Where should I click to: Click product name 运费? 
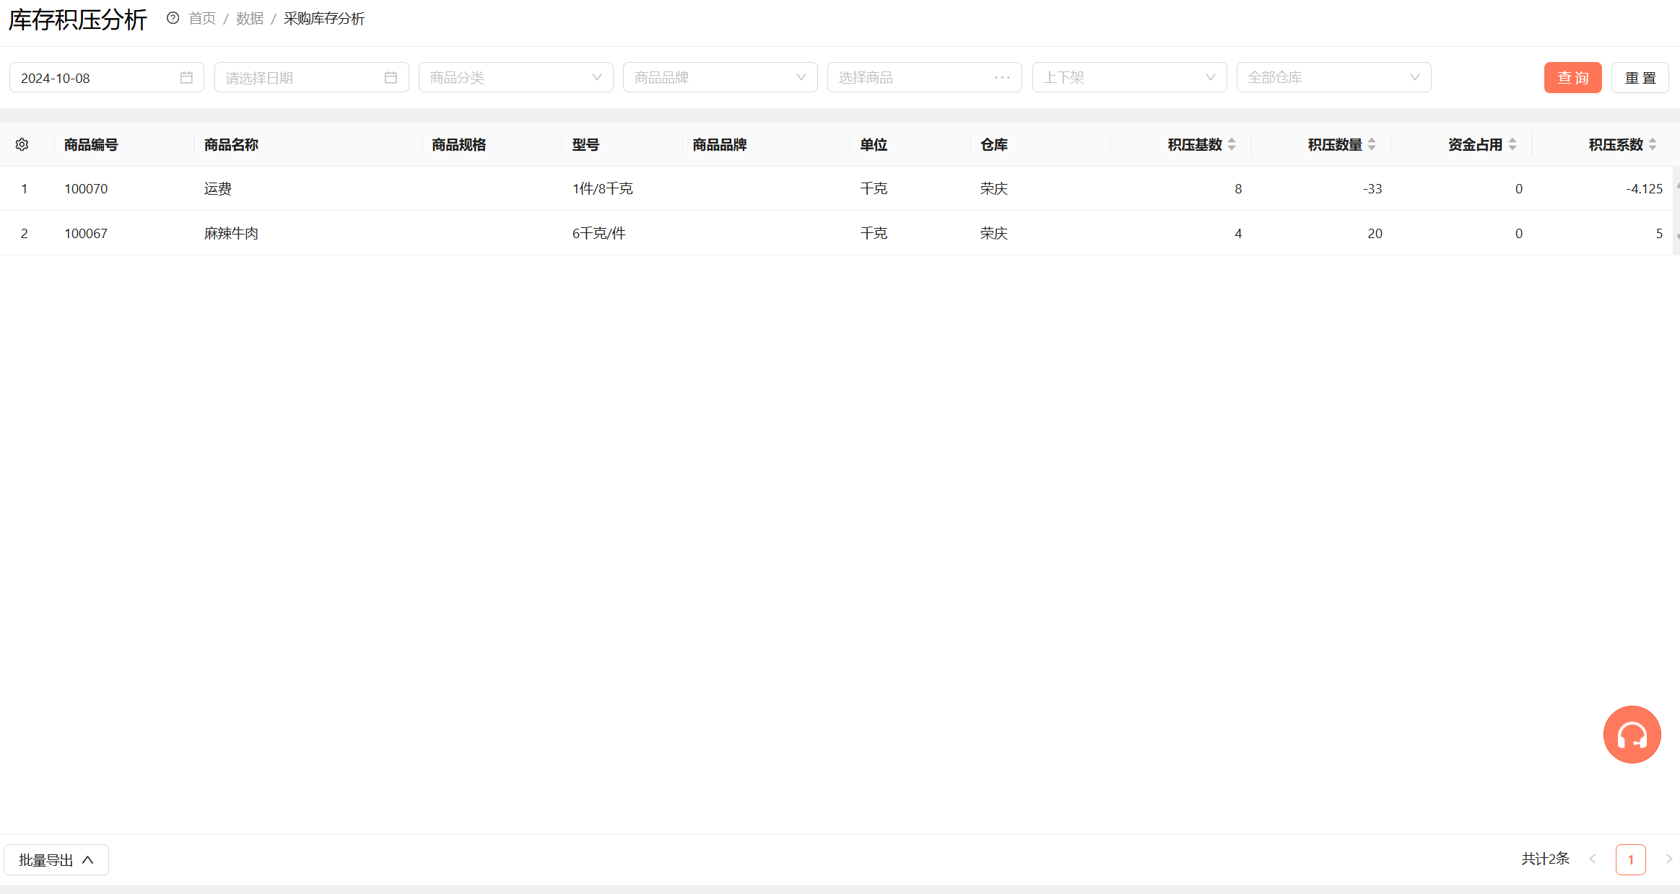[218, 188]
